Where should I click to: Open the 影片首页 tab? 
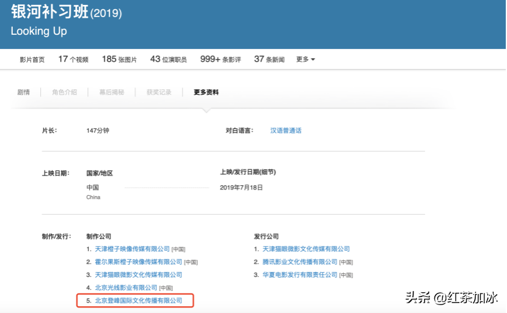point(32,59)
